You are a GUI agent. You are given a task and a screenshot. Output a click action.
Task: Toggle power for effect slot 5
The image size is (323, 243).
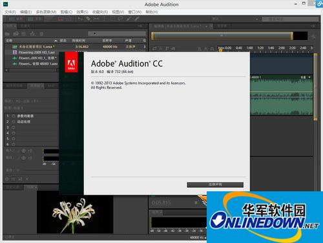point(14,139)
